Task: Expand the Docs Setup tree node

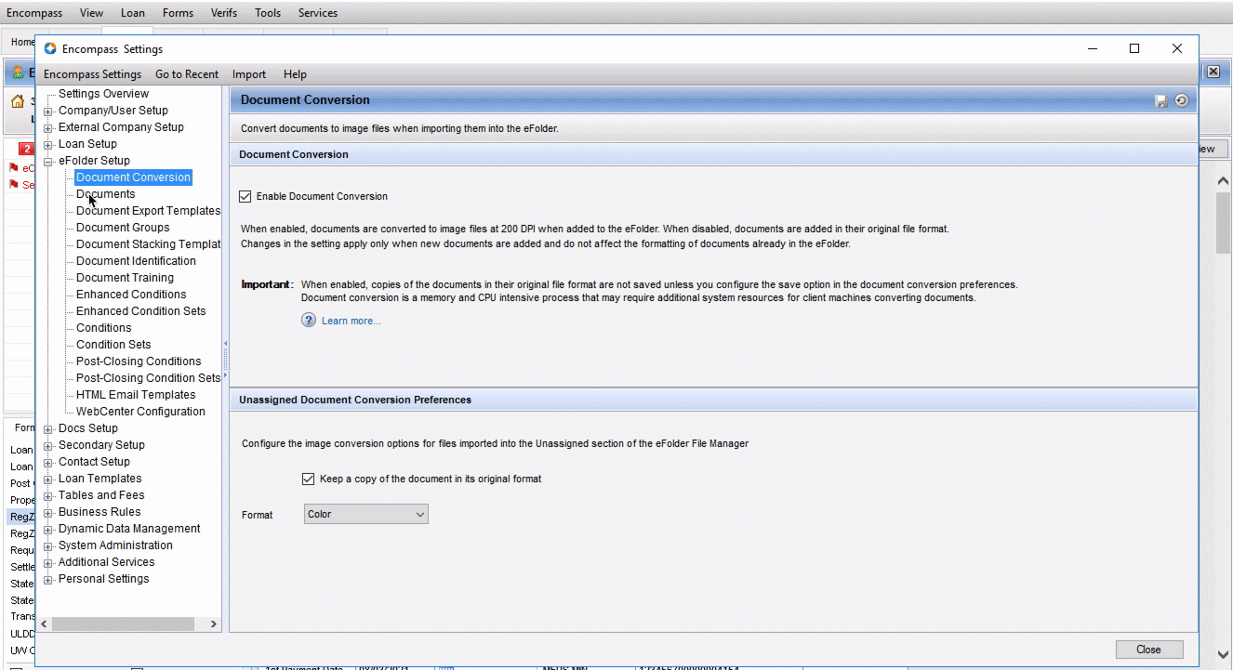Action: (x=48, y=429)
